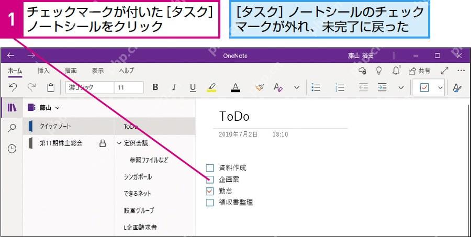The height and width of the screenshot is (237, 471).
Task: Select the ToDo page in the list
Action: [155, 127]
